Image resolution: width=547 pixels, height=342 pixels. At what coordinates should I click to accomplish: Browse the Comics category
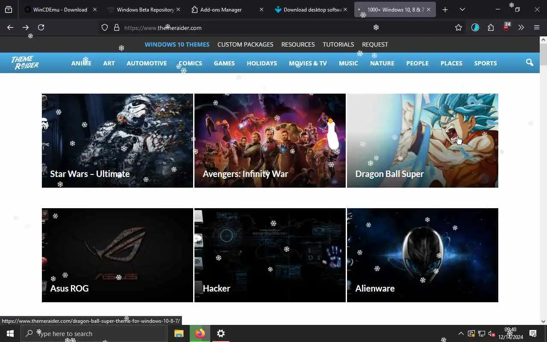coord(190,63)
